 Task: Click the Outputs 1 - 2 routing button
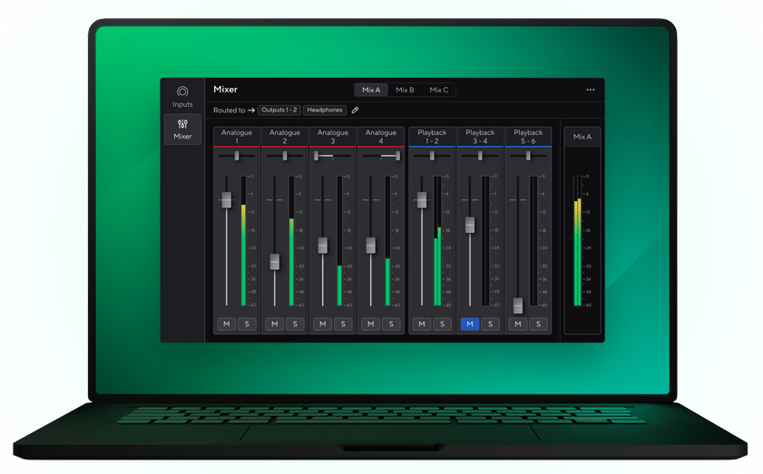(279, 111)
